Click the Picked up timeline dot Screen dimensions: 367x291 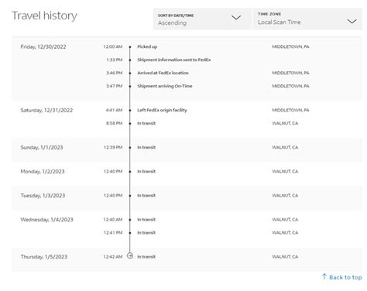[x=130, y=47]
